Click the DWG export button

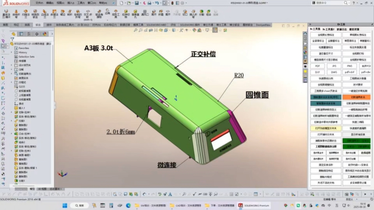[334, 72]
